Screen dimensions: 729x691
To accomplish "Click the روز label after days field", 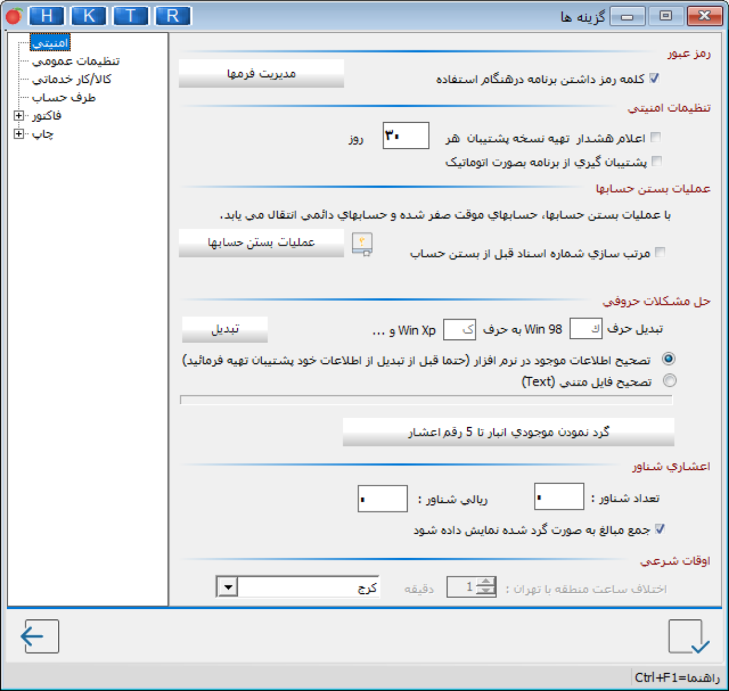I will click(x=356, y=139).
